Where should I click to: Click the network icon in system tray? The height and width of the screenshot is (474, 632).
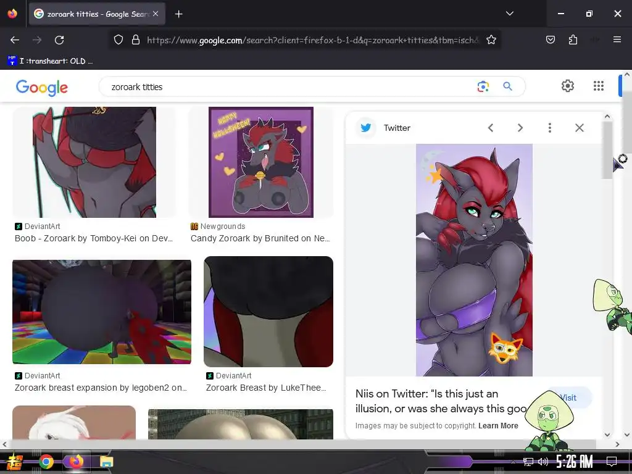pyautogui.click(x=528, y=462)
